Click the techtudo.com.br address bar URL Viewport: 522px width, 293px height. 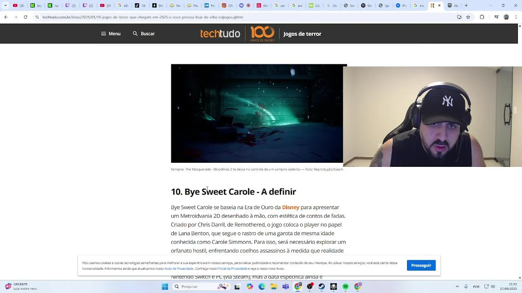[143, 17]
